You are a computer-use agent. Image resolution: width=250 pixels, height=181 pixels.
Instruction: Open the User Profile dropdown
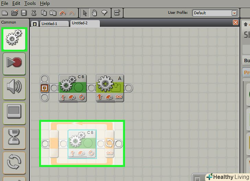[x=215, y=13]
